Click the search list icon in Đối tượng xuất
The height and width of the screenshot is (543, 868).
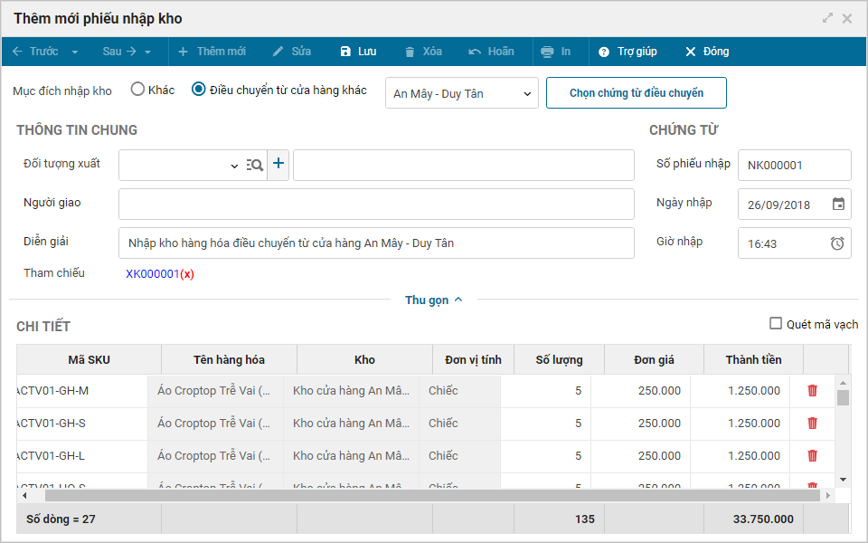click(255, 165)
